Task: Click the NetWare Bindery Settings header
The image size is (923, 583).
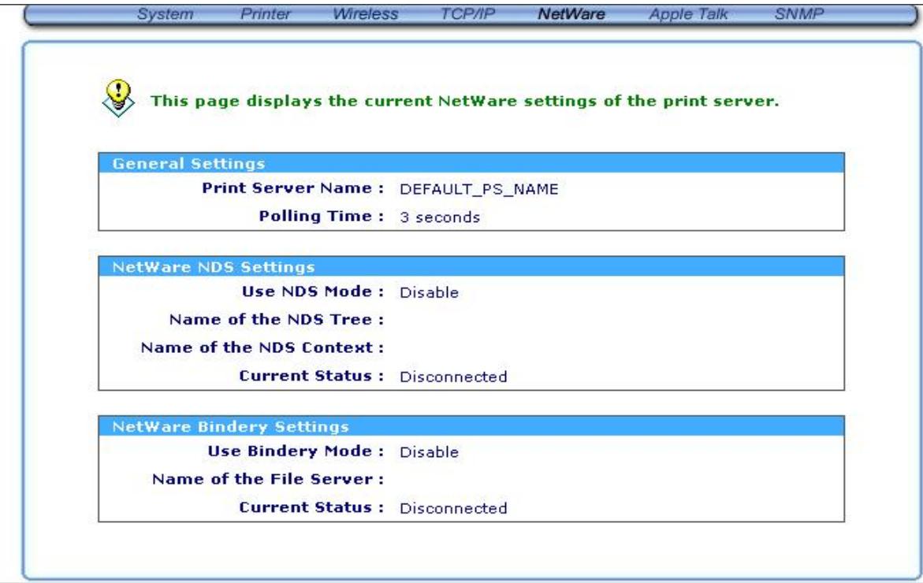Action: click(471, 426)
